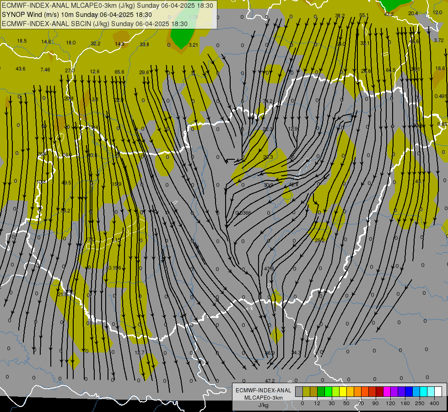Viewport: 448px width, 412px height.
Task: Click the white swatch ending the legend
Action: [x=438, y=391]
